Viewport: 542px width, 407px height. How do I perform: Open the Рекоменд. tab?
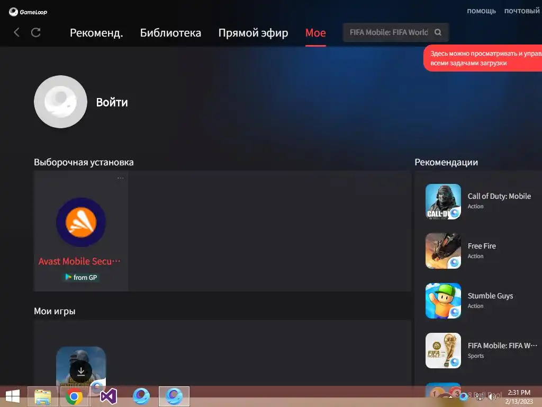(96, 33)
